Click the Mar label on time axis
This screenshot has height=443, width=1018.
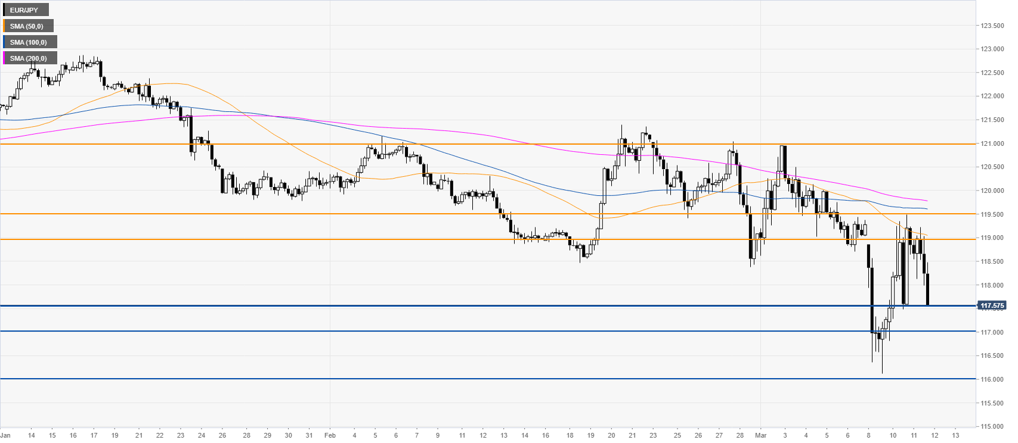(760, 435)
